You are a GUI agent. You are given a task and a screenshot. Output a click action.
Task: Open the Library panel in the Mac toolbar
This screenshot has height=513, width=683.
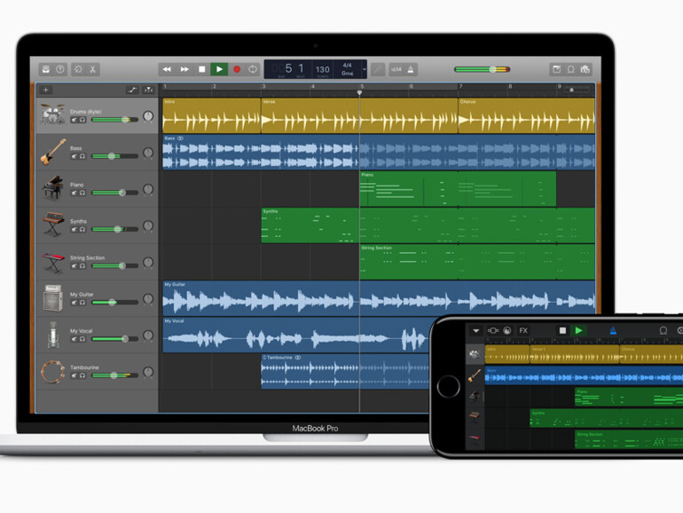coord(43,69)
